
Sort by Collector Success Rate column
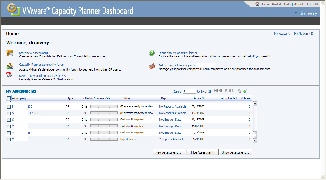(x=96, y=98)
